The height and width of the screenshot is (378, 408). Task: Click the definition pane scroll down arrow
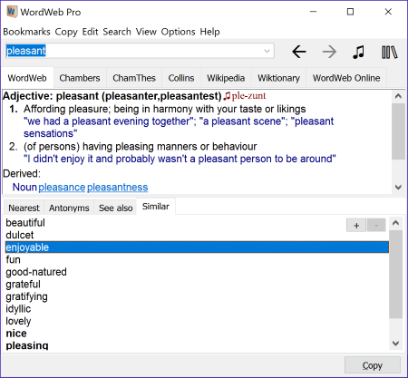point(398,187)
